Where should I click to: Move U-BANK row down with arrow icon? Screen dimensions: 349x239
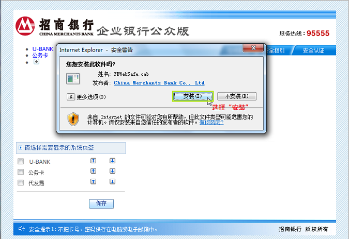tap(112, 161)
